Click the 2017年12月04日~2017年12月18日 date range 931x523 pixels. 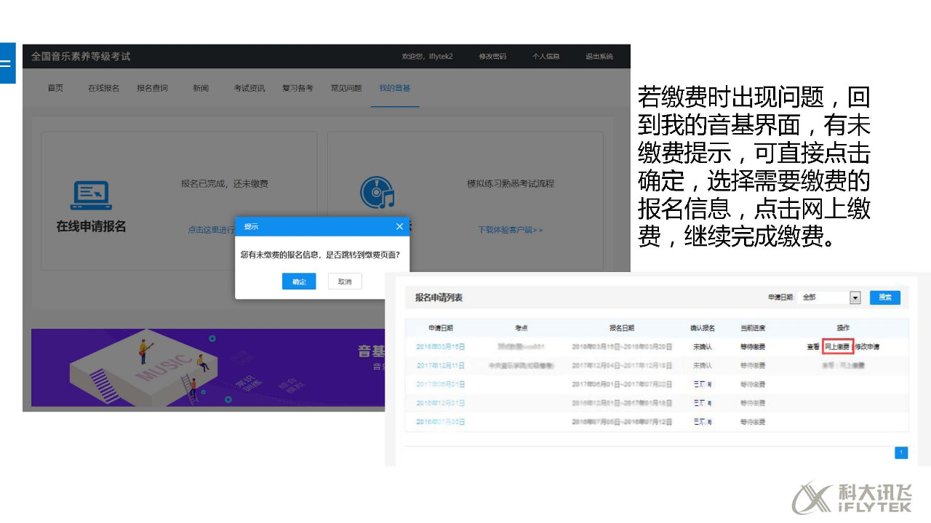(x=622, y=365)
